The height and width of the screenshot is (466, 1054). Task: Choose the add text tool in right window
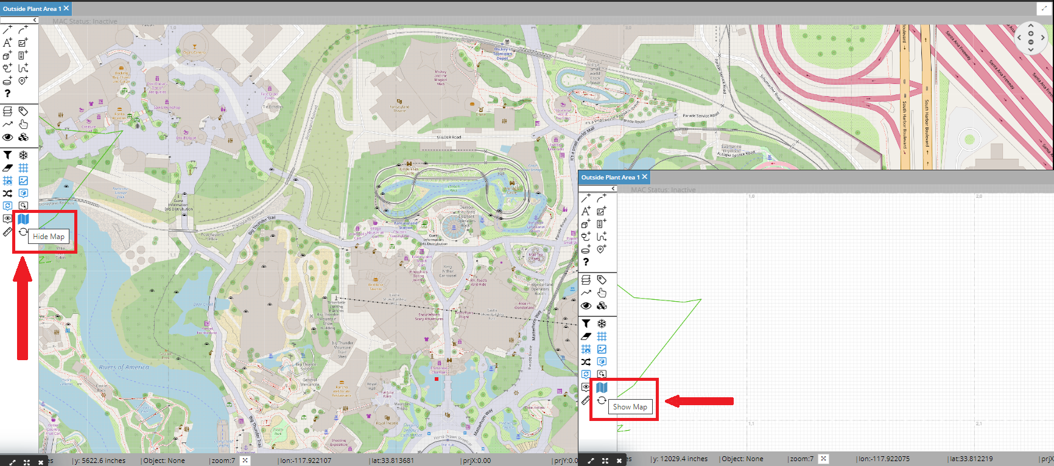click(586, 211)
